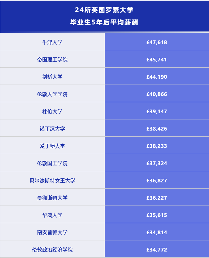The height and width of the screenshot is (258, 209).
Task: Select the 贝尔法斯特女王大学 cell
Action: coord(52,181)
